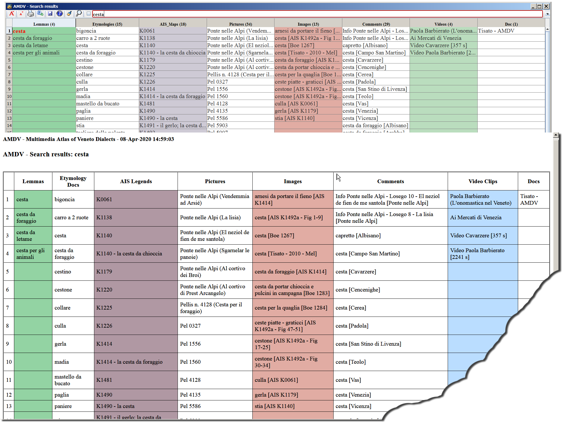The height and width of the screenshot is (424, 565).
Task: Click the clear brush icon
Action: pyautogui.click(x=69, y=14)
